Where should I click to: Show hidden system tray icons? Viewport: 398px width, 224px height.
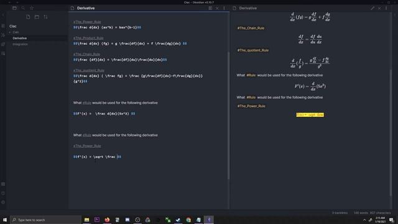tap(364, 220)
